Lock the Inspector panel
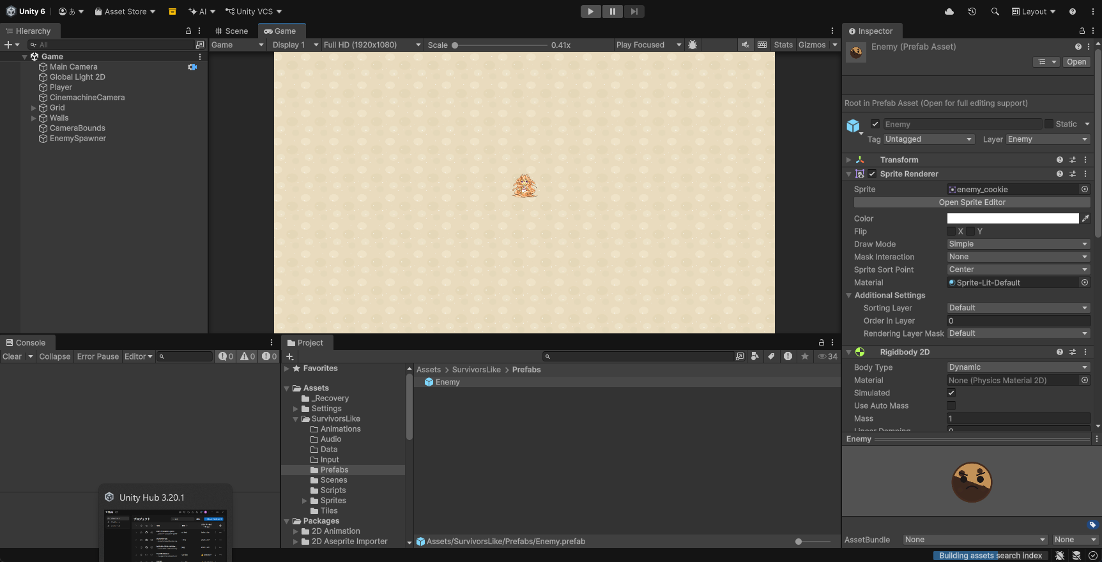Screen dimensions: 1102x562 click(x=1082, y=31)
